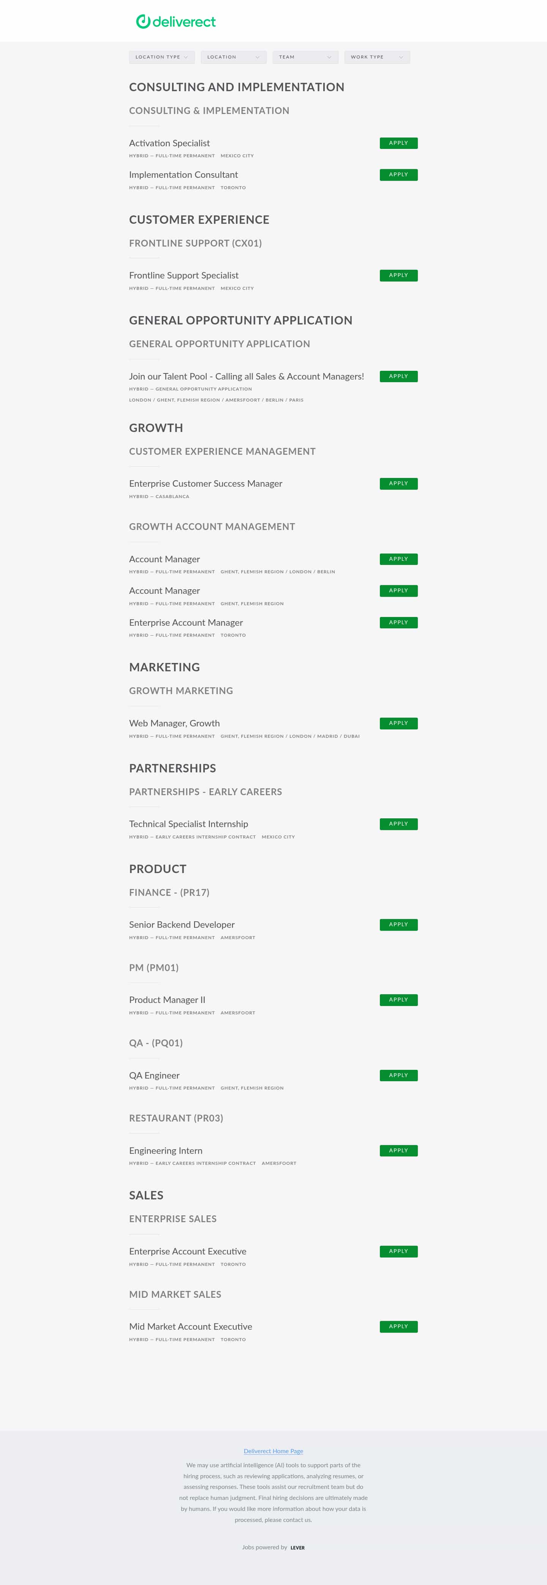Apply for Product Manager II position
The width and height of the screenshot is (547, 1585).
click(398, 999)
